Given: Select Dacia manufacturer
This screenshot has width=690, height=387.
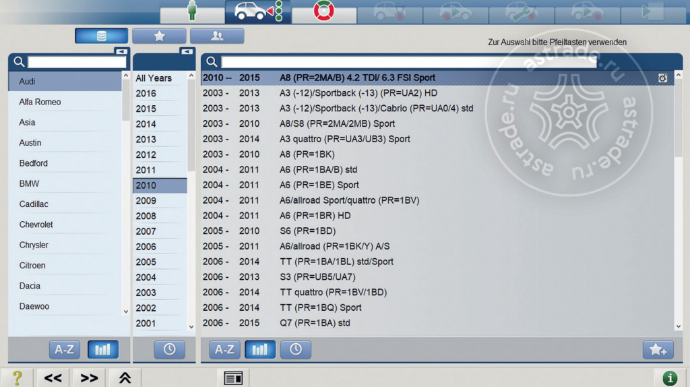Looking at the screenshot, I should coord(65,286).
